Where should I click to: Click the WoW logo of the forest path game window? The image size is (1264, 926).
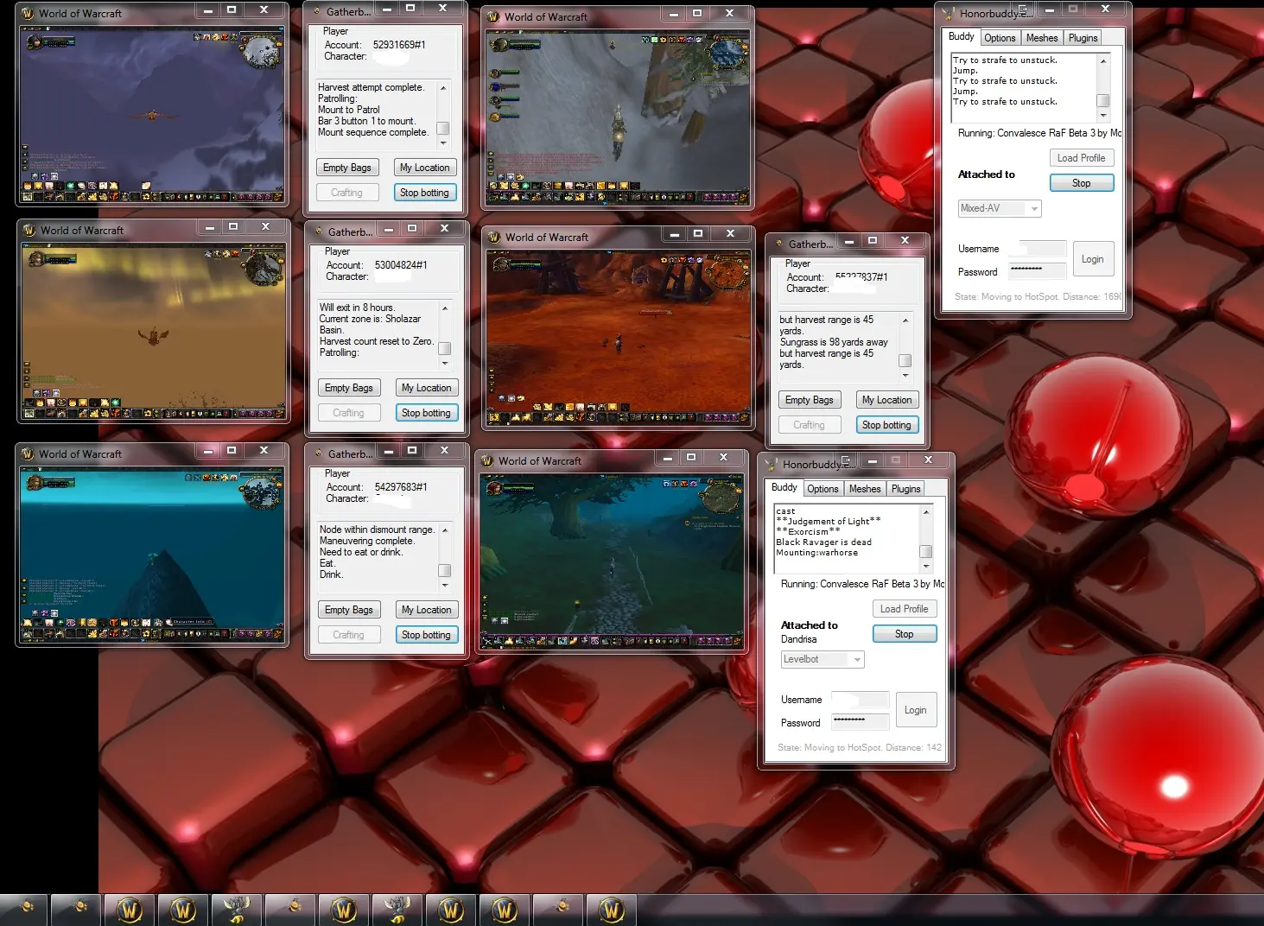(x=487, y=460)
